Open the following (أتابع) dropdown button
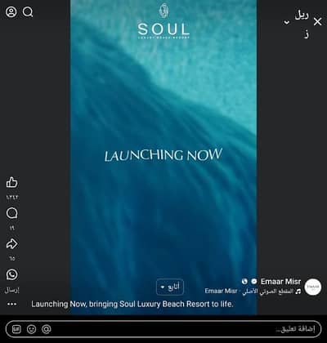Image resolution: width=327 pixels, height=343 pixels. [170, 287]
